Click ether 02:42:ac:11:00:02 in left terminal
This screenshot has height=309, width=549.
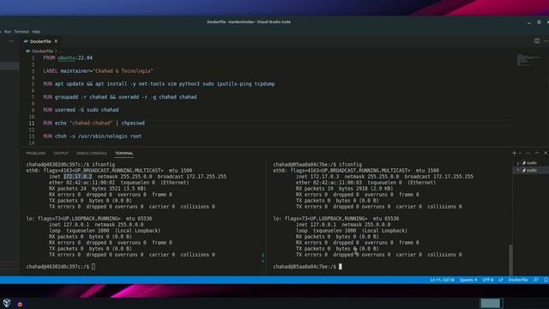(82, 183)
